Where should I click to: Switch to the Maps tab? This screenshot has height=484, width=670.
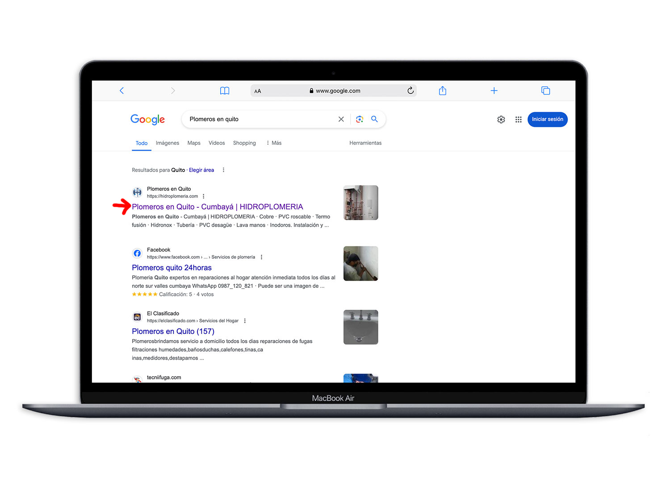194,143
